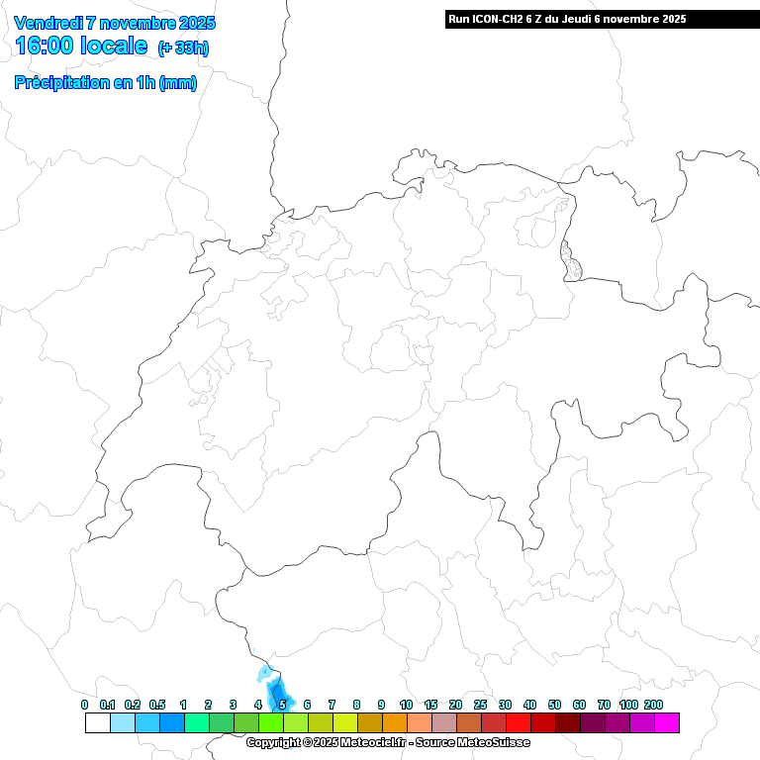The height and width of the screenshot is (760, 760).
Task: Click the "100" value label on the legend
Action: pyautogui.click(x=628, y=705)
